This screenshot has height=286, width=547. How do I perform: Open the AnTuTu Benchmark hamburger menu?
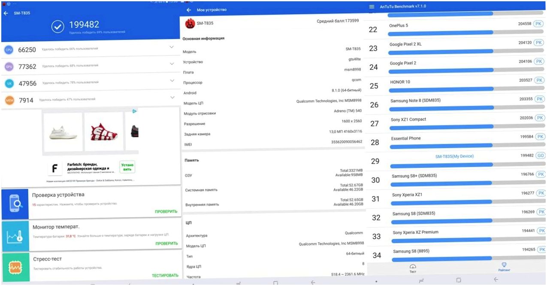point(372,6)
